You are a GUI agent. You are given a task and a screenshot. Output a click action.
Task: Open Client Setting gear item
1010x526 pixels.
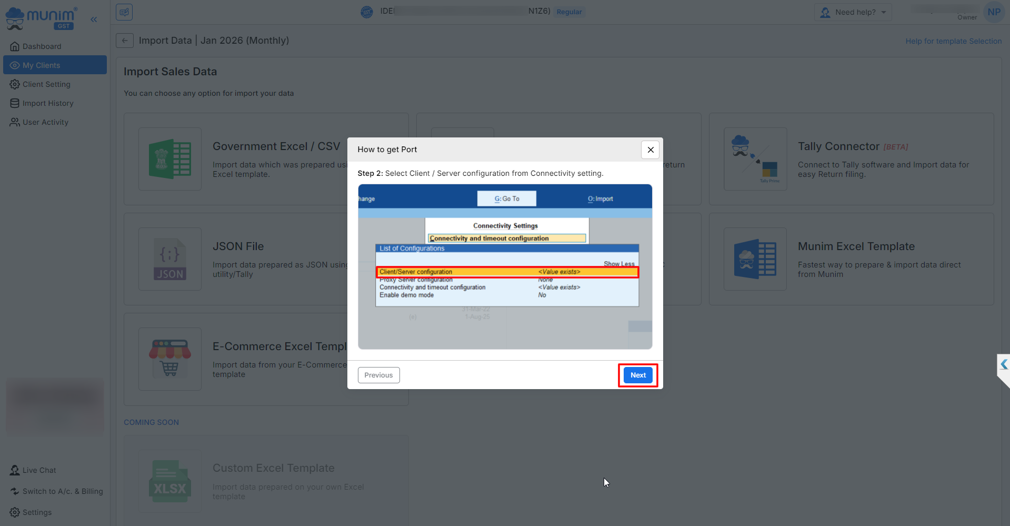click(x=46, y=84)
